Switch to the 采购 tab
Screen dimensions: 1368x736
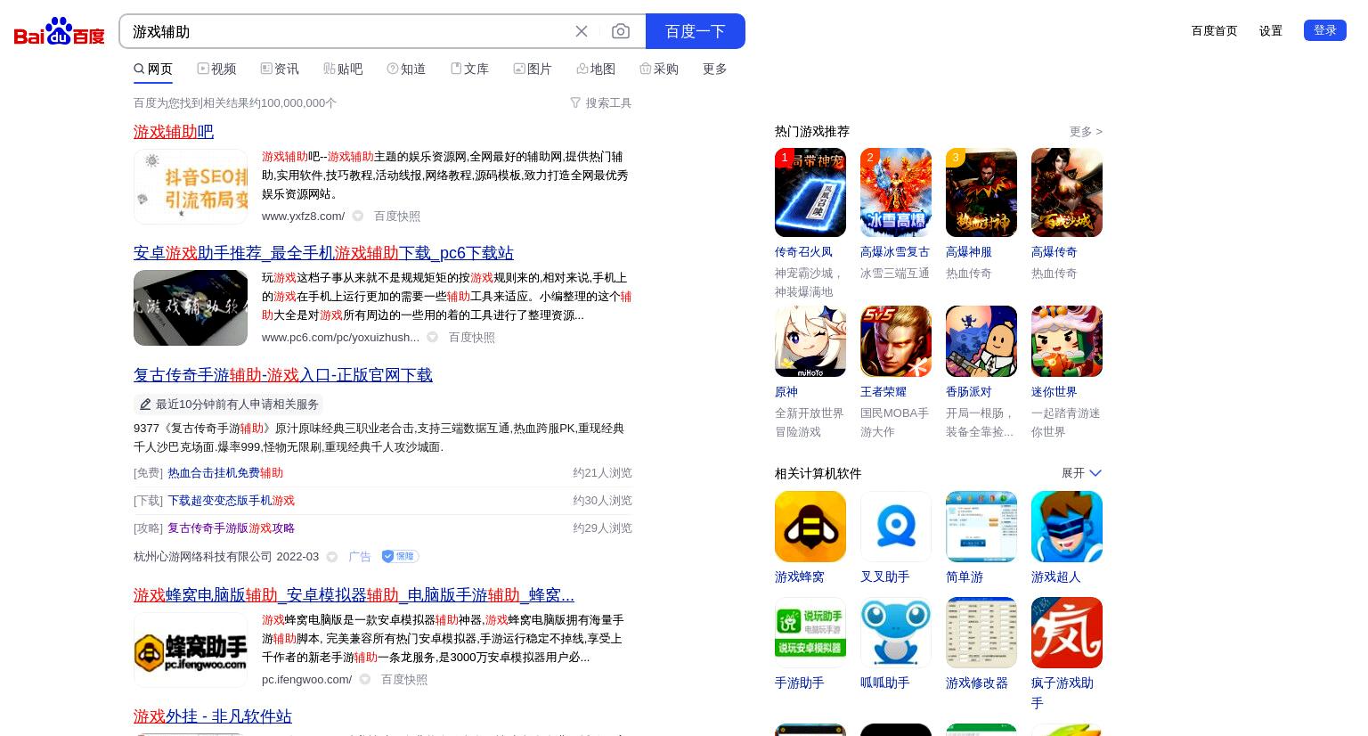click(659, 69)
